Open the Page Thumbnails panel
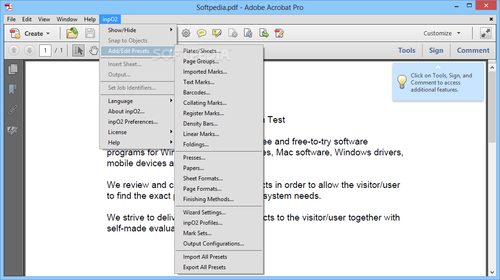500x280 pixels. [x=13, y=69]
